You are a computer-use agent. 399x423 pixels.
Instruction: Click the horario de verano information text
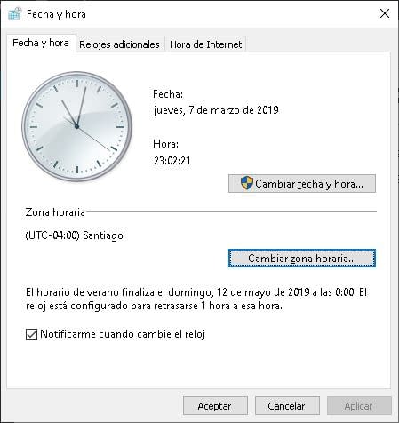tap(196, 299)
